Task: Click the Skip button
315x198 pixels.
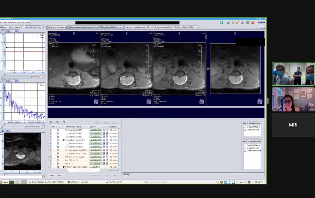Action: (59, 175)
